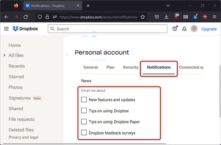Open All files in sidebar
Screen dimensions: 221x145
pyautogui.click(x=16, y=55)
